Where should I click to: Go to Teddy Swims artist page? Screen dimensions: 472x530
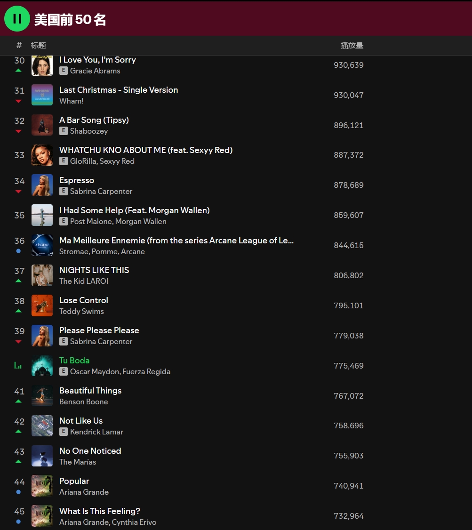[81, 311]
